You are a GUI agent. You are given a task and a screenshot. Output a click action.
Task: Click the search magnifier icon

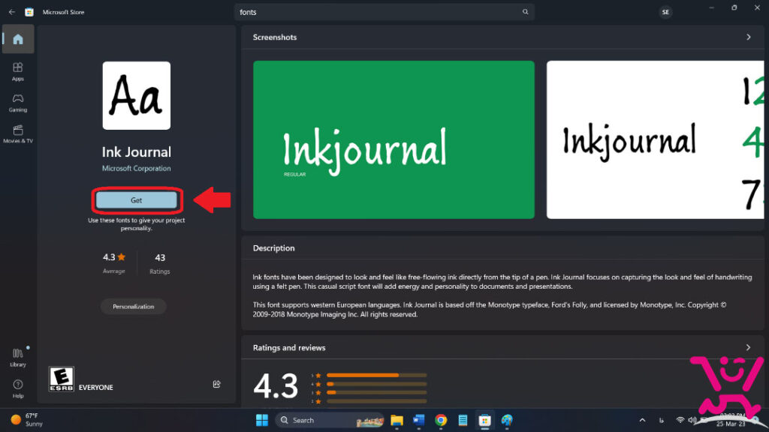(525, 12)
